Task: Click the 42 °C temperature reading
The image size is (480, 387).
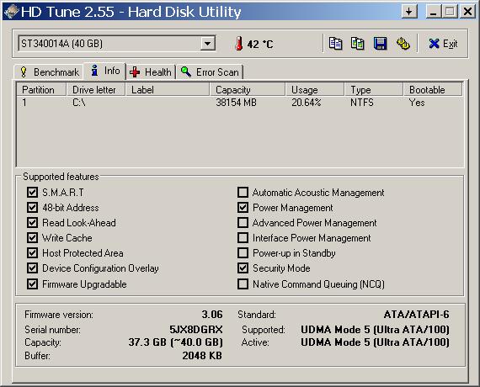Action: coord(260,44)
